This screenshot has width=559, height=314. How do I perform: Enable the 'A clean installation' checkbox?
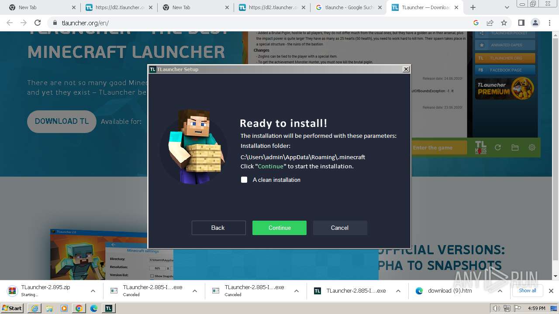coord(244,180)
